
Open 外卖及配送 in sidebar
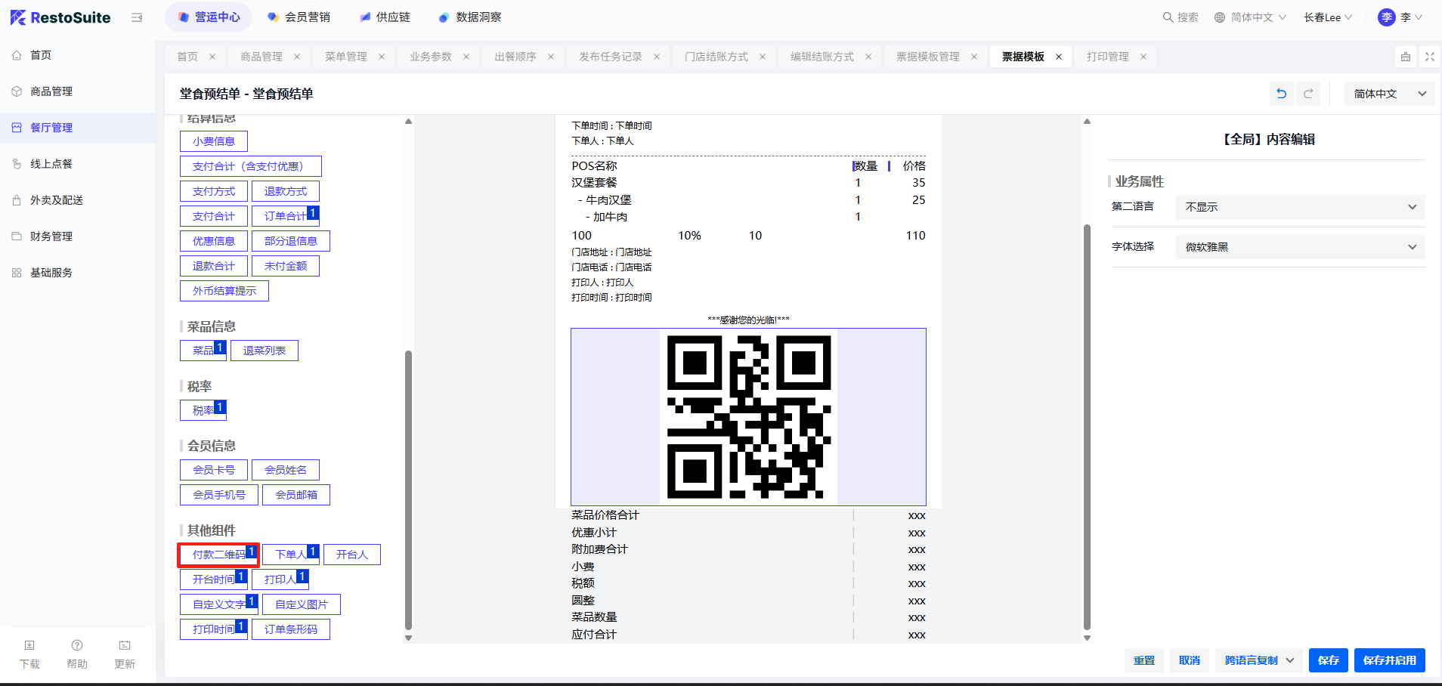point(78,200)
